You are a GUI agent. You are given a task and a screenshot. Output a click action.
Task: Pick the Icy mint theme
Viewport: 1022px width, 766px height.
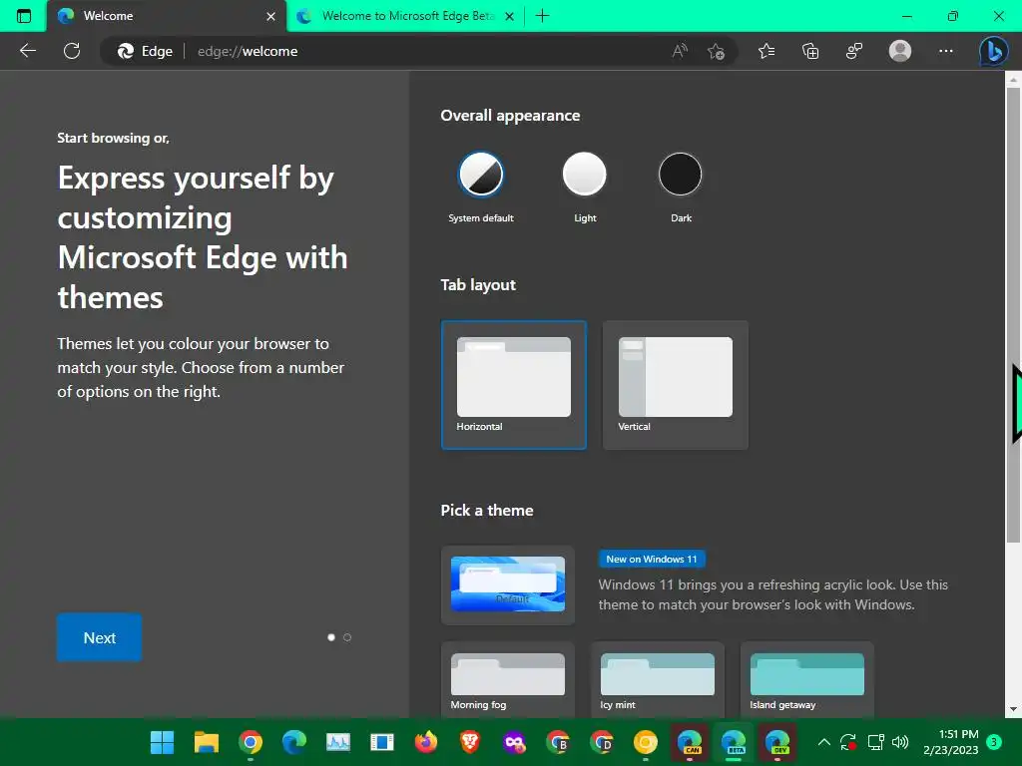click(x=658, y=679)
